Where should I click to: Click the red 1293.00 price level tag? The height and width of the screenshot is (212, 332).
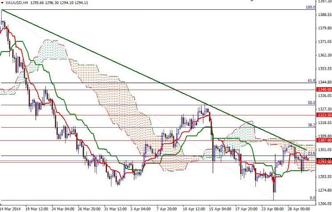tap(324, 162)
